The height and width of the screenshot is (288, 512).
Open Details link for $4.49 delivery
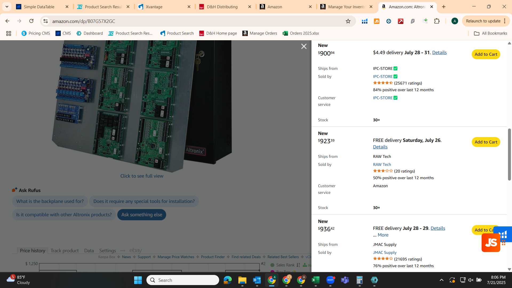tap(439, 53)
